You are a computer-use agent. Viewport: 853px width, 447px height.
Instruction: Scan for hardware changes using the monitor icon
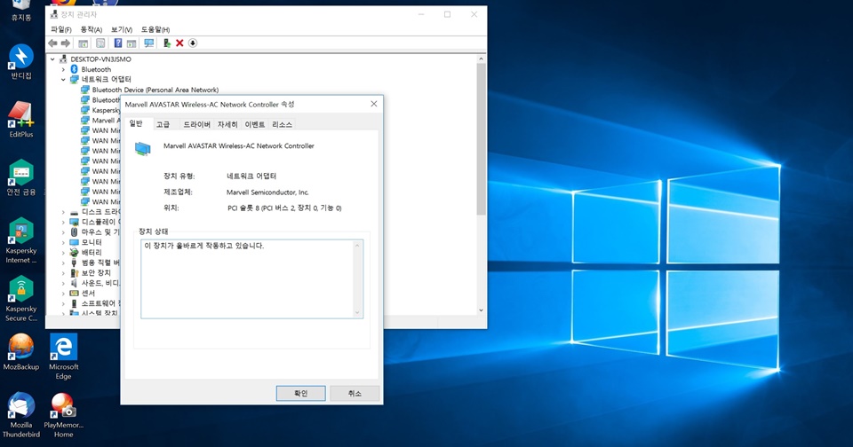[x=149, y=43]
